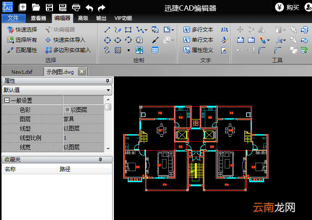Pin the 属性 properties panel

tap(107, 81)
